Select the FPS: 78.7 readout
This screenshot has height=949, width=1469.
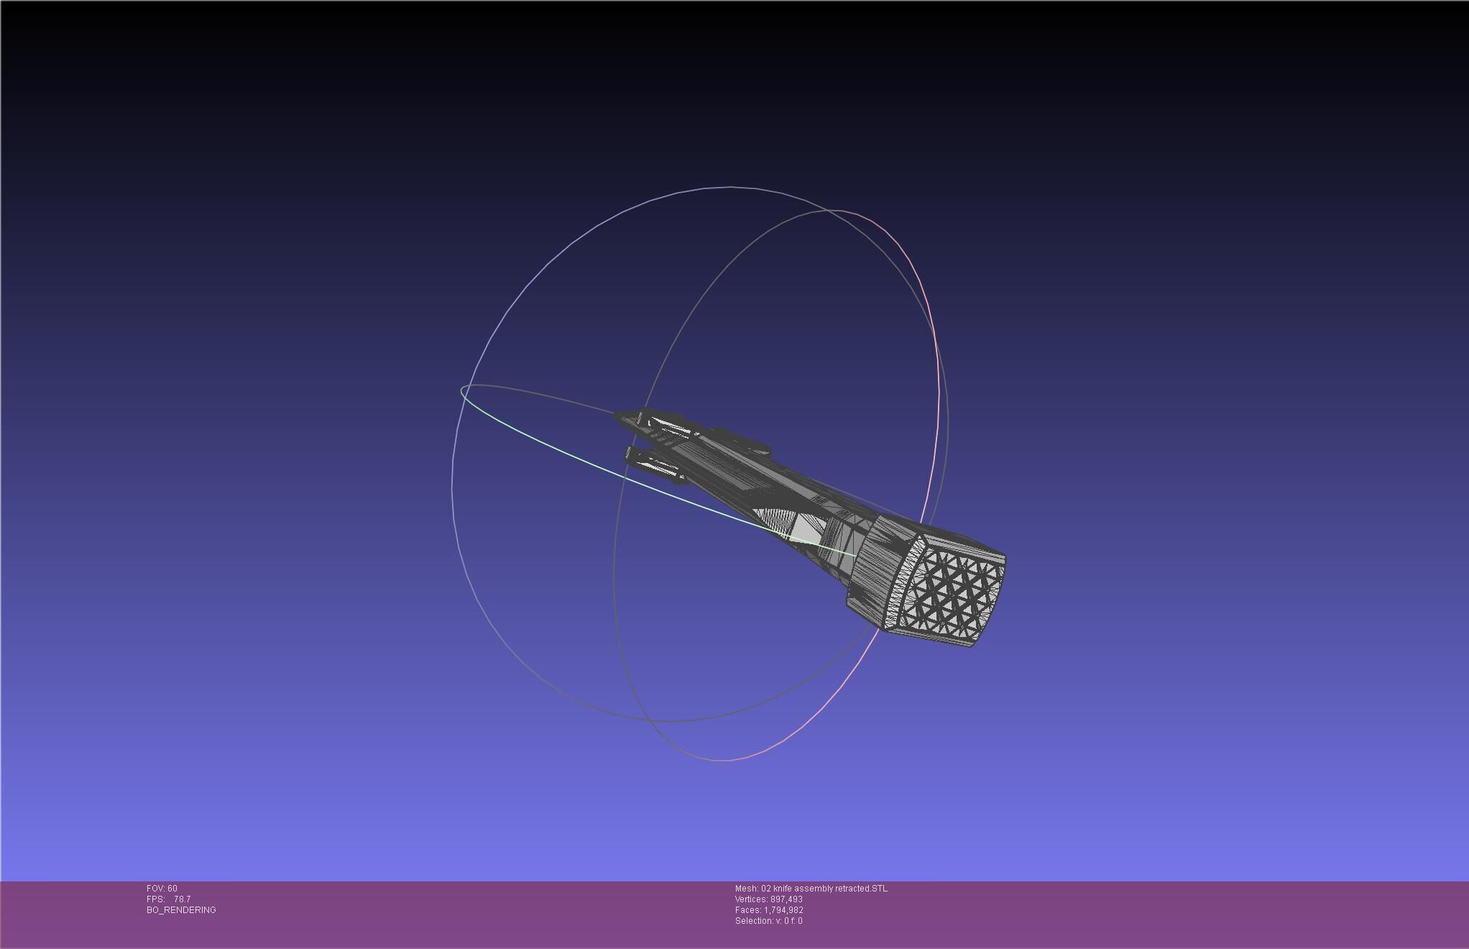coord(169,899)
